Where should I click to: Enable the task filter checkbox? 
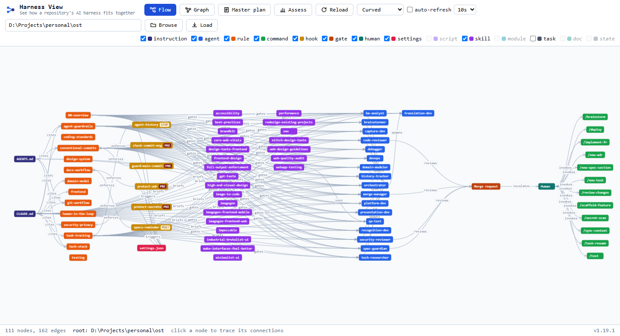point(533,39)
